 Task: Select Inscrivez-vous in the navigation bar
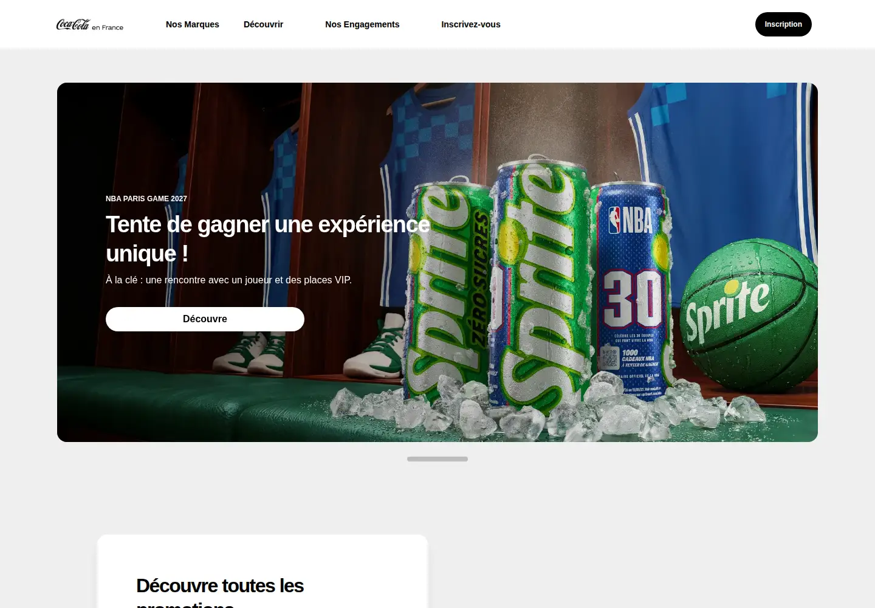pyautogui.click(x=471, y=24)
